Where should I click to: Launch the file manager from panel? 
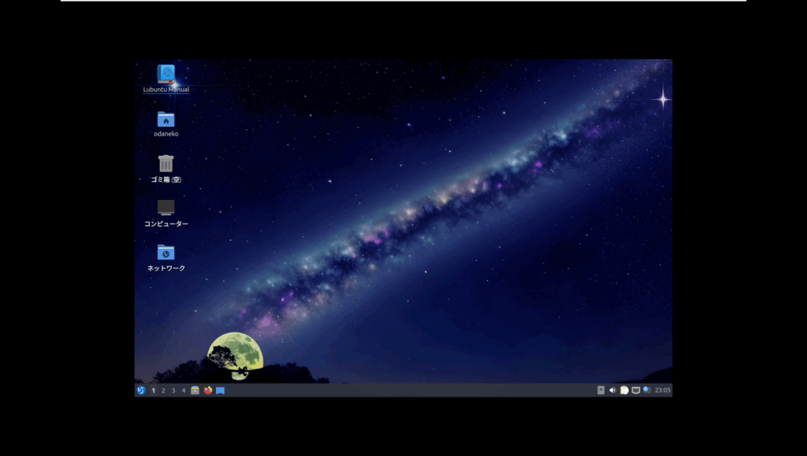click(x=195, y=390)
